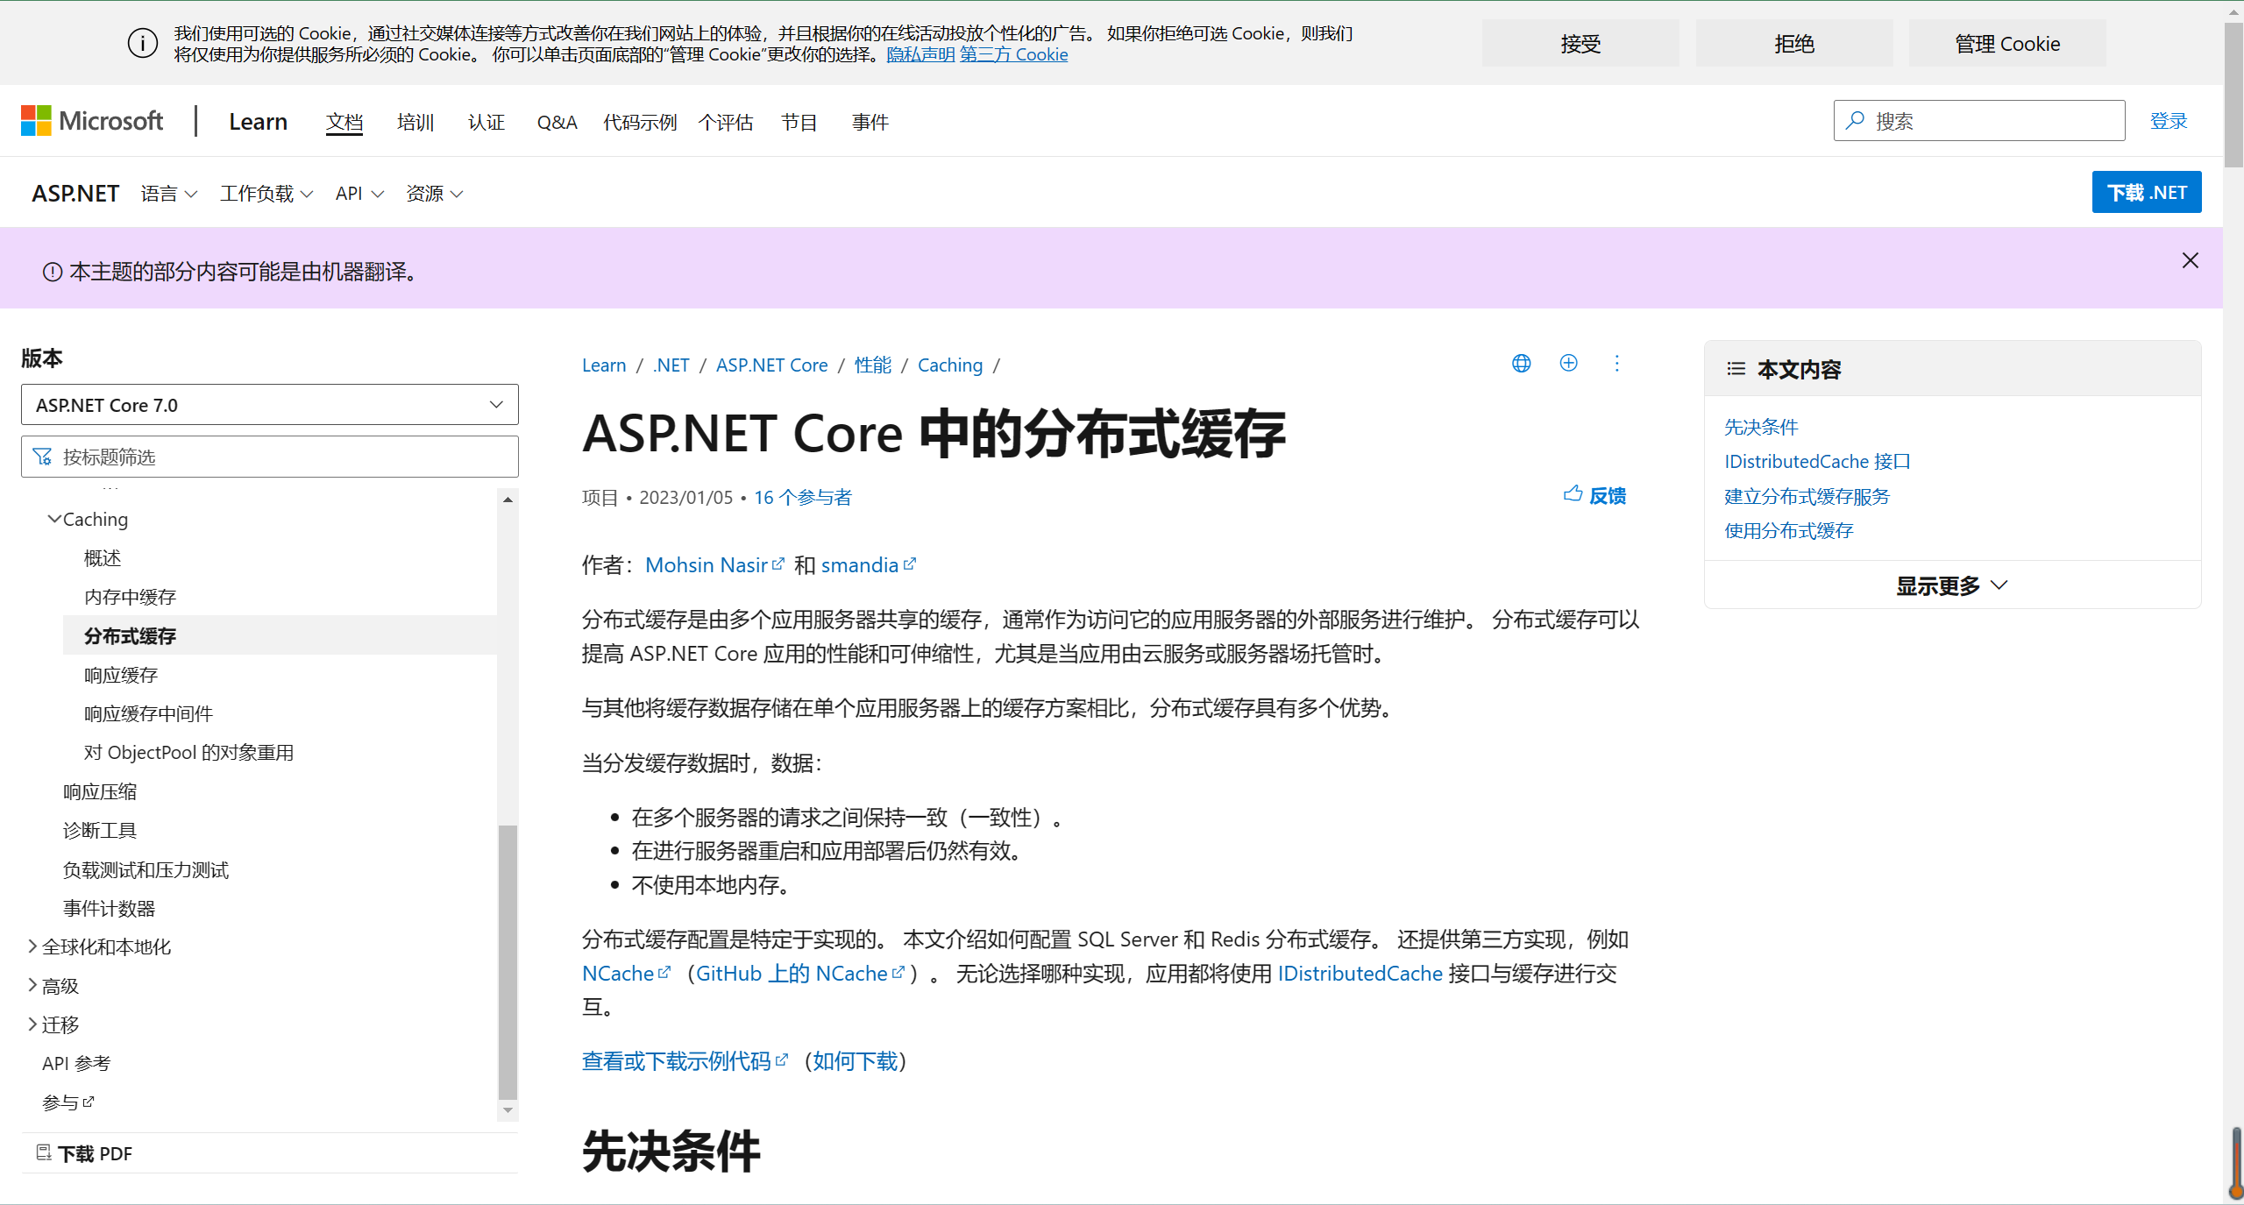Click the PDF document icon
This screenshot has height=1205, width=2244.
(44, 1152)
